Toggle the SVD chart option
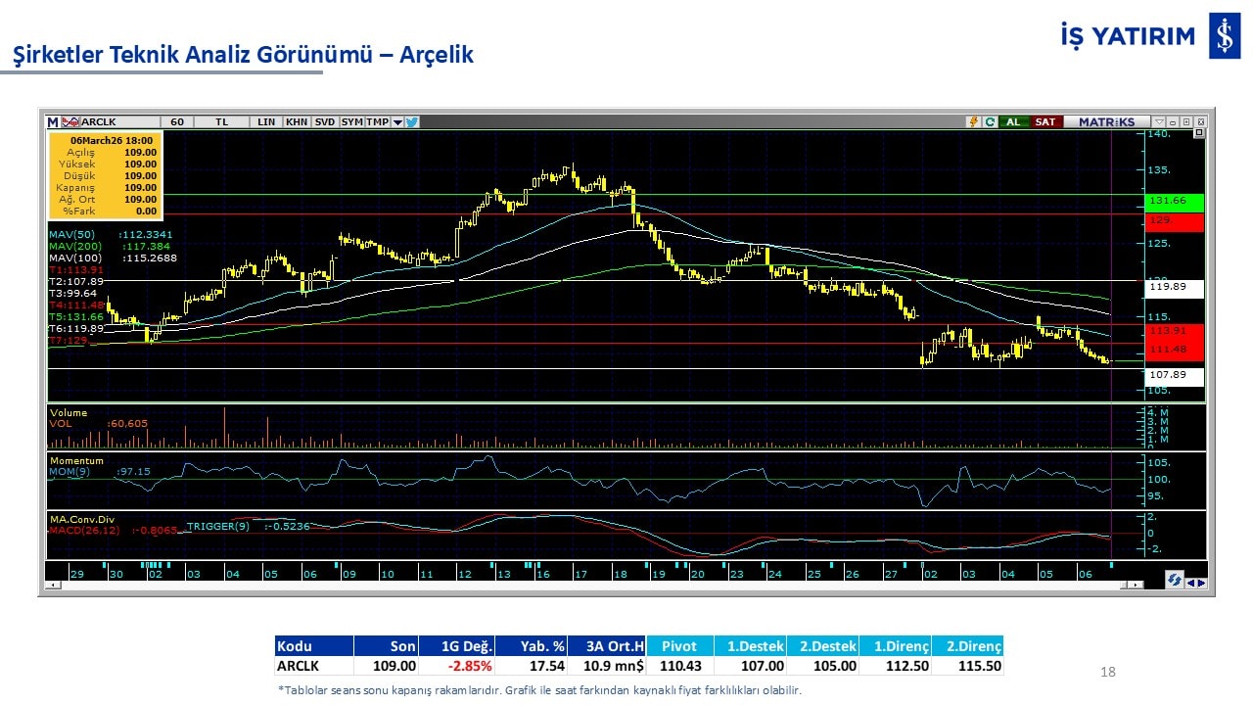This screenshot has height=705, width=1253. 325,122
